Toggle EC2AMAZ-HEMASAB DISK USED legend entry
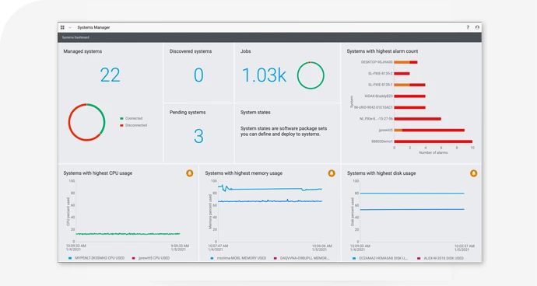The image size is (537, 286). click(x=380, y=258)
